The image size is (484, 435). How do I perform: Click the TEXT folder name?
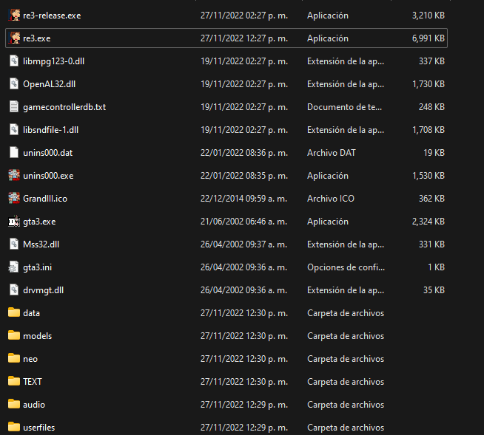pyautogui.click(x=33, y=382)
